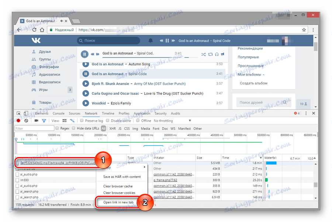Click Создать альбом link

click(253, 83)
